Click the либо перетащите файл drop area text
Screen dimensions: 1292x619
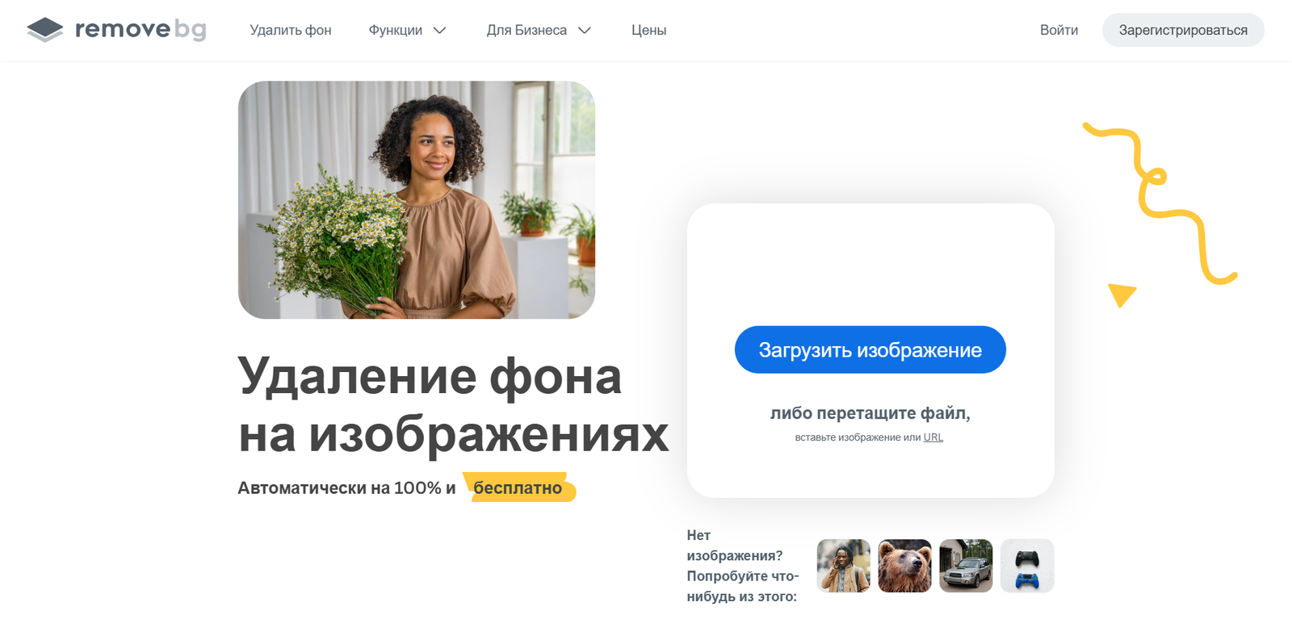(870, 413)
